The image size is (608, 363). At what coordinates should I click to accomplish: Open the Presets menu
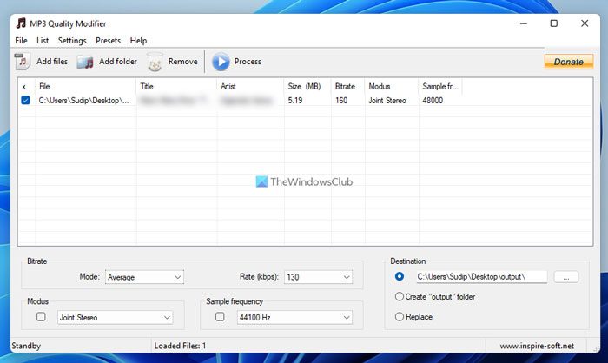point(109,40)
